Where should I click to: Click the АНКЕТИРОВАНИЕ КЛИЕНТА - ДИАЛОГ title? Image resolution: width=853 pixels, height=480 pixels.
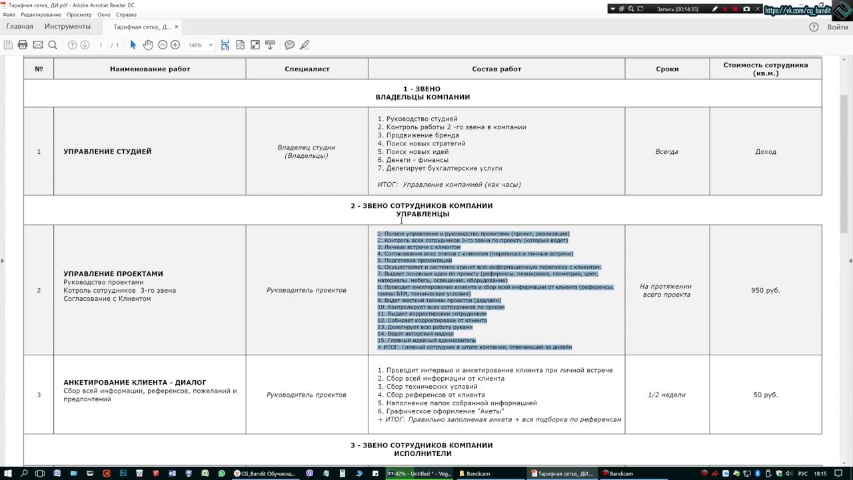[x=135, y=383]
